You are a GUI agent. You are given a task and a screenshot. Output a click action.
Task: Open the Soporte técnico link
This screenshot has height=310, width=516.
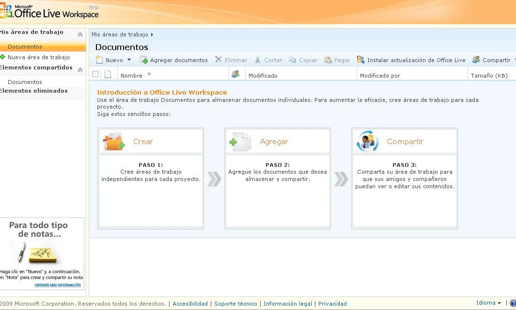tap(235, 303)
